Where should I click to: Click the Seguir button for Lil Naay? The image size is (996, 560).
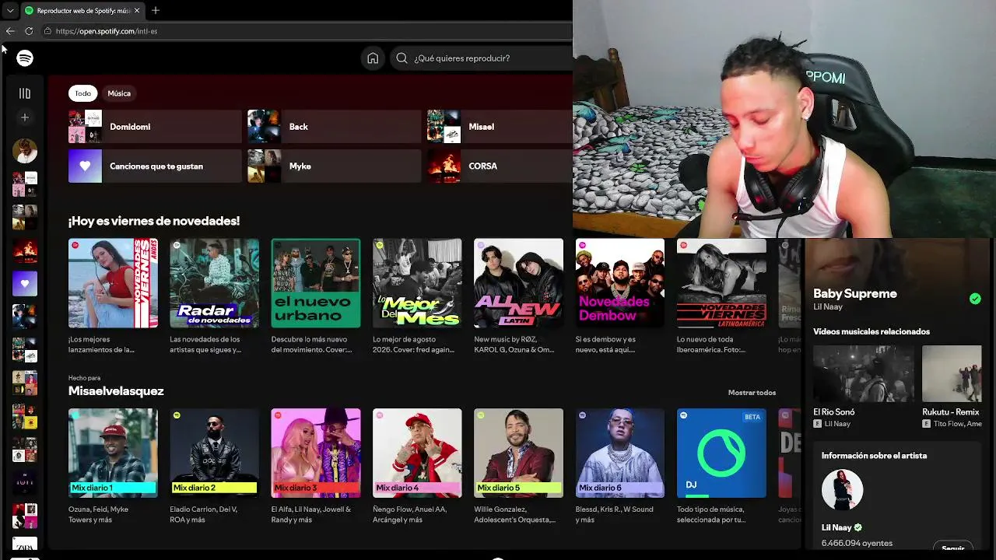tap(953, 547)
